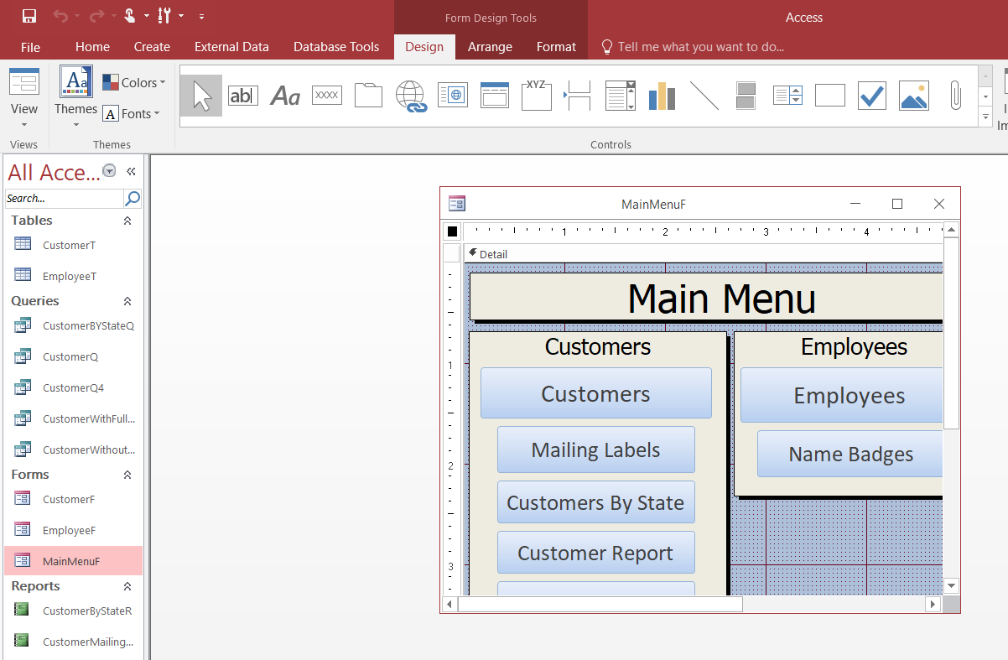This screenshot has height=660, width=1008.
Task: Pick the Check Box control tool
Action: coord(871,95)
